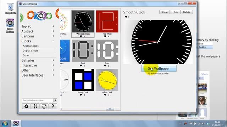Screen dimensions: 227x127
Task: Click the volume icon in system tray
Action: click(x=203, y=124)
